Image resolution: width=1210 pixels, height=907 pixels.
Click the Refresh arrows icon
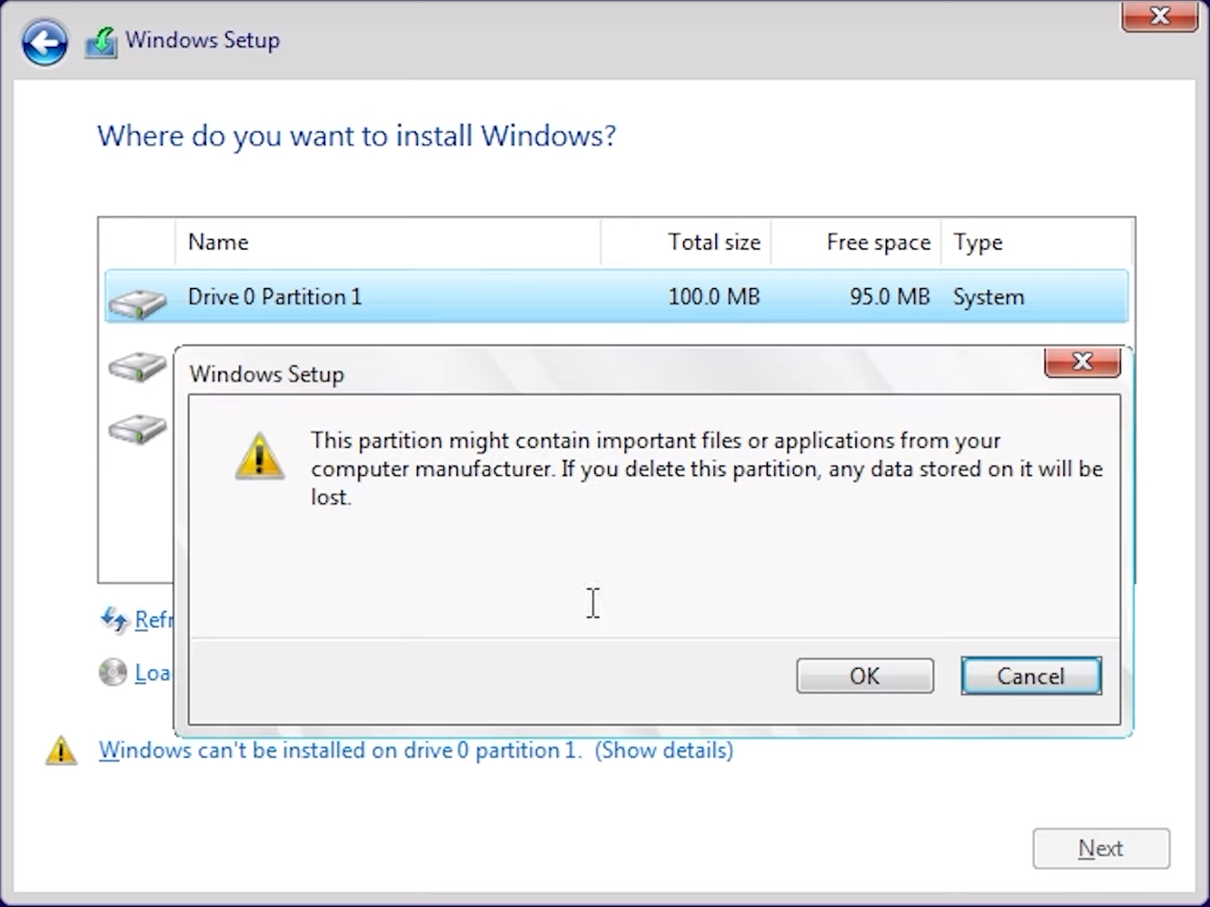click(x=113, y=620)
